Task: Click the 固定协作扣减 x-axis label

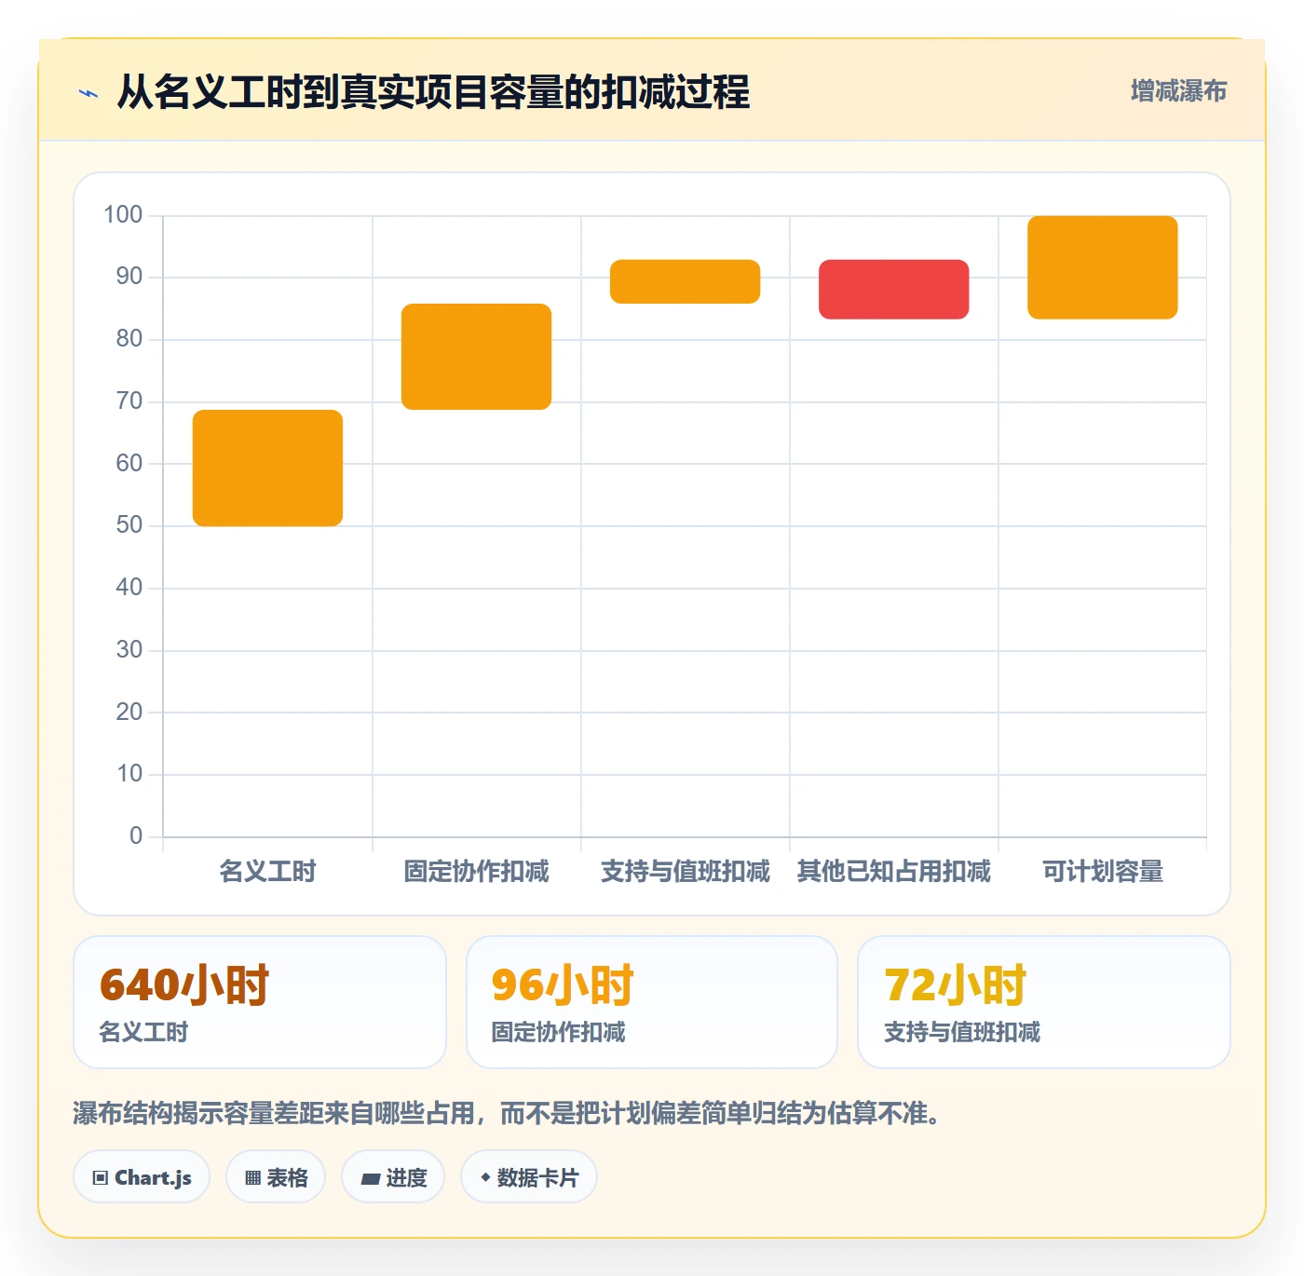Action: (476, 872)
